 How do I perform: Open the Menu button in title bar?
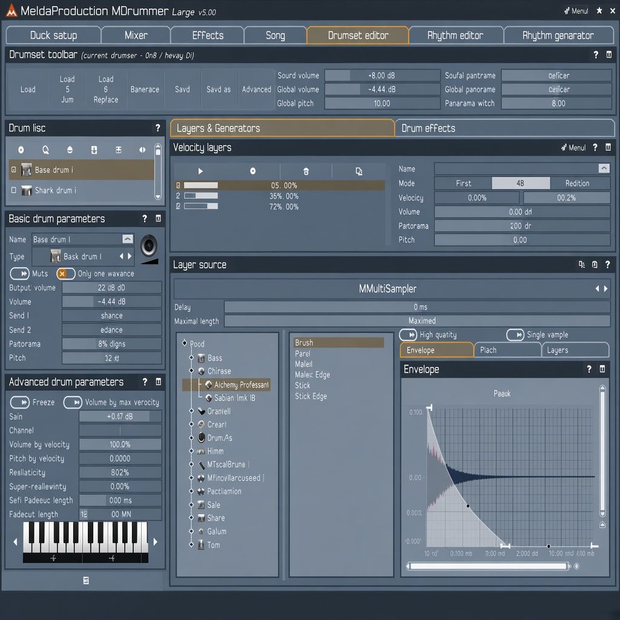point(576,11)
